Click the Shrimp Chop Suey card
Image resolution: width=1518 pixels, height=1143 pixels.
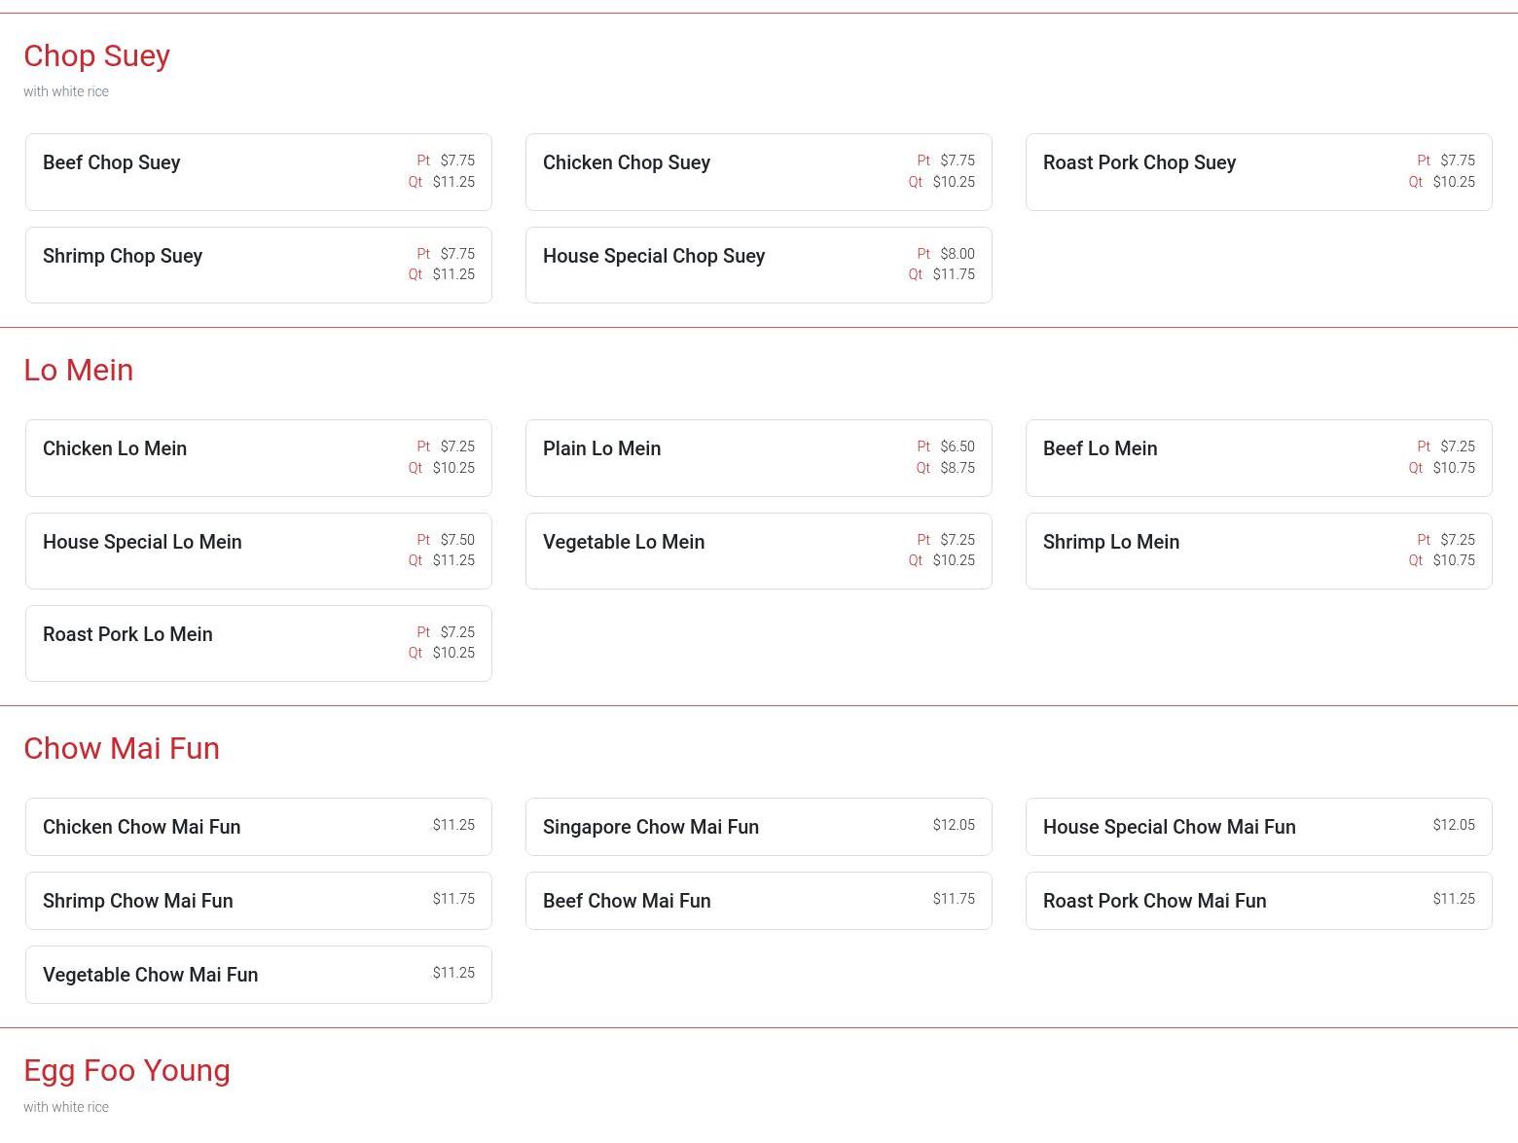(x=258, y=266)
